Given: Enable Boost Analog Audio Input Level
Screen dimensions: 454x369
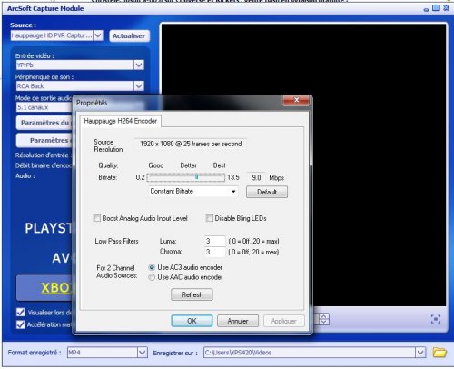Looking at the screenshot, I should [x=97, y=218].
